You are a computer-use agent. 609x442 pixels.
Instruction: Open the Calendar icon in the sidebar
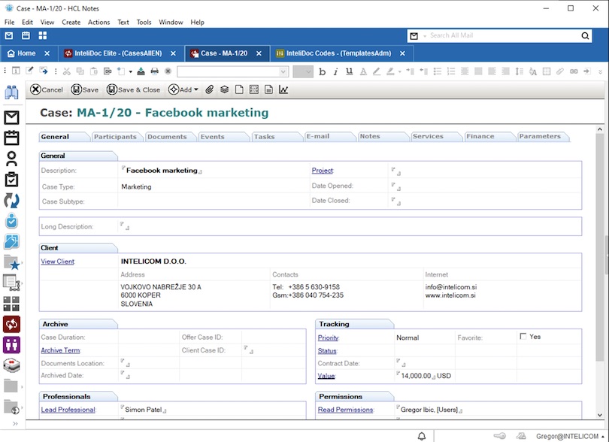[11, 138]
